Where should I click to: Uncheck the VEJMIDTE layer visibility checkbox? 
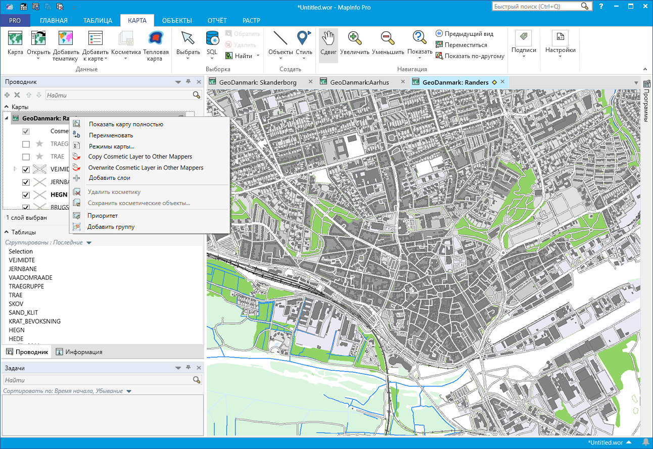pyautogui.click(x=26, y=169)
